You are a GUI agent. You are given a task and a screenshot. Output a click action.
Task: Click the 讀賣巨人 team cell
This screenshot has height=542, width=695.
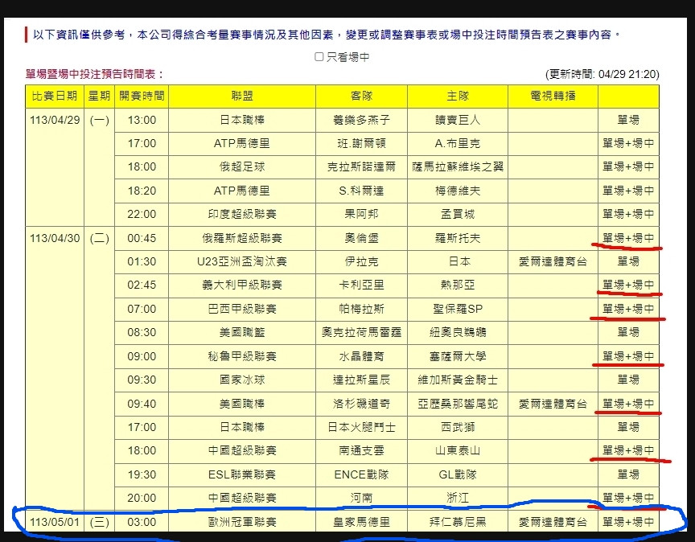pyautogui.click(x=458, y=120)
